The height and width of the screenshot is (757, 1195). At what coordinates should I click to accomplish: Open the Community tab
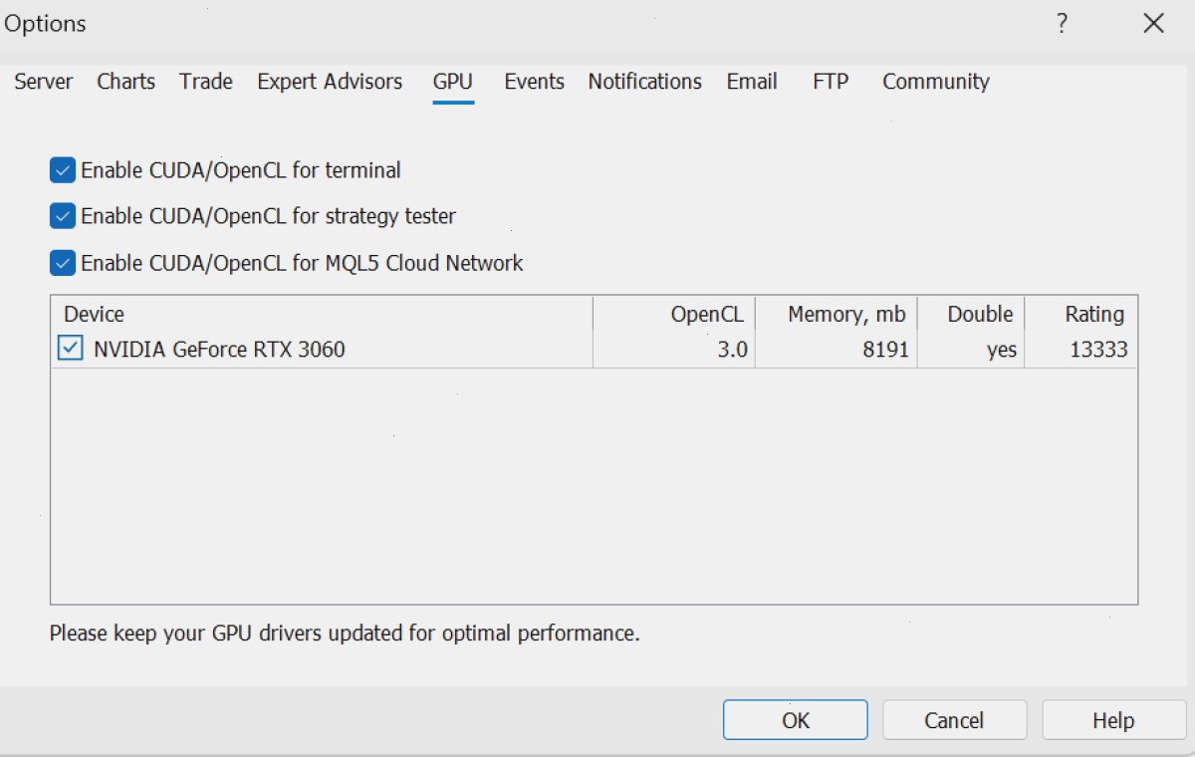pyautogui.click(x=936, y=82)
